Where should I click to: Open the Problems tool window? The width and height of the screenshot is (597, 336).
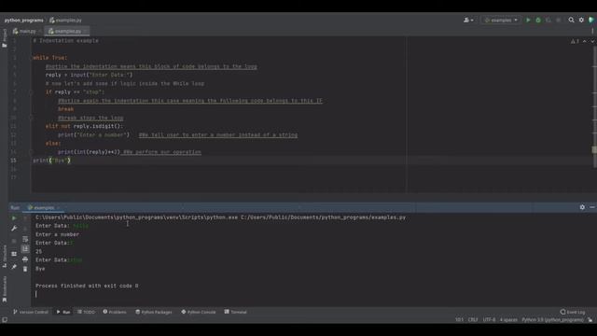tap(115, 312)
